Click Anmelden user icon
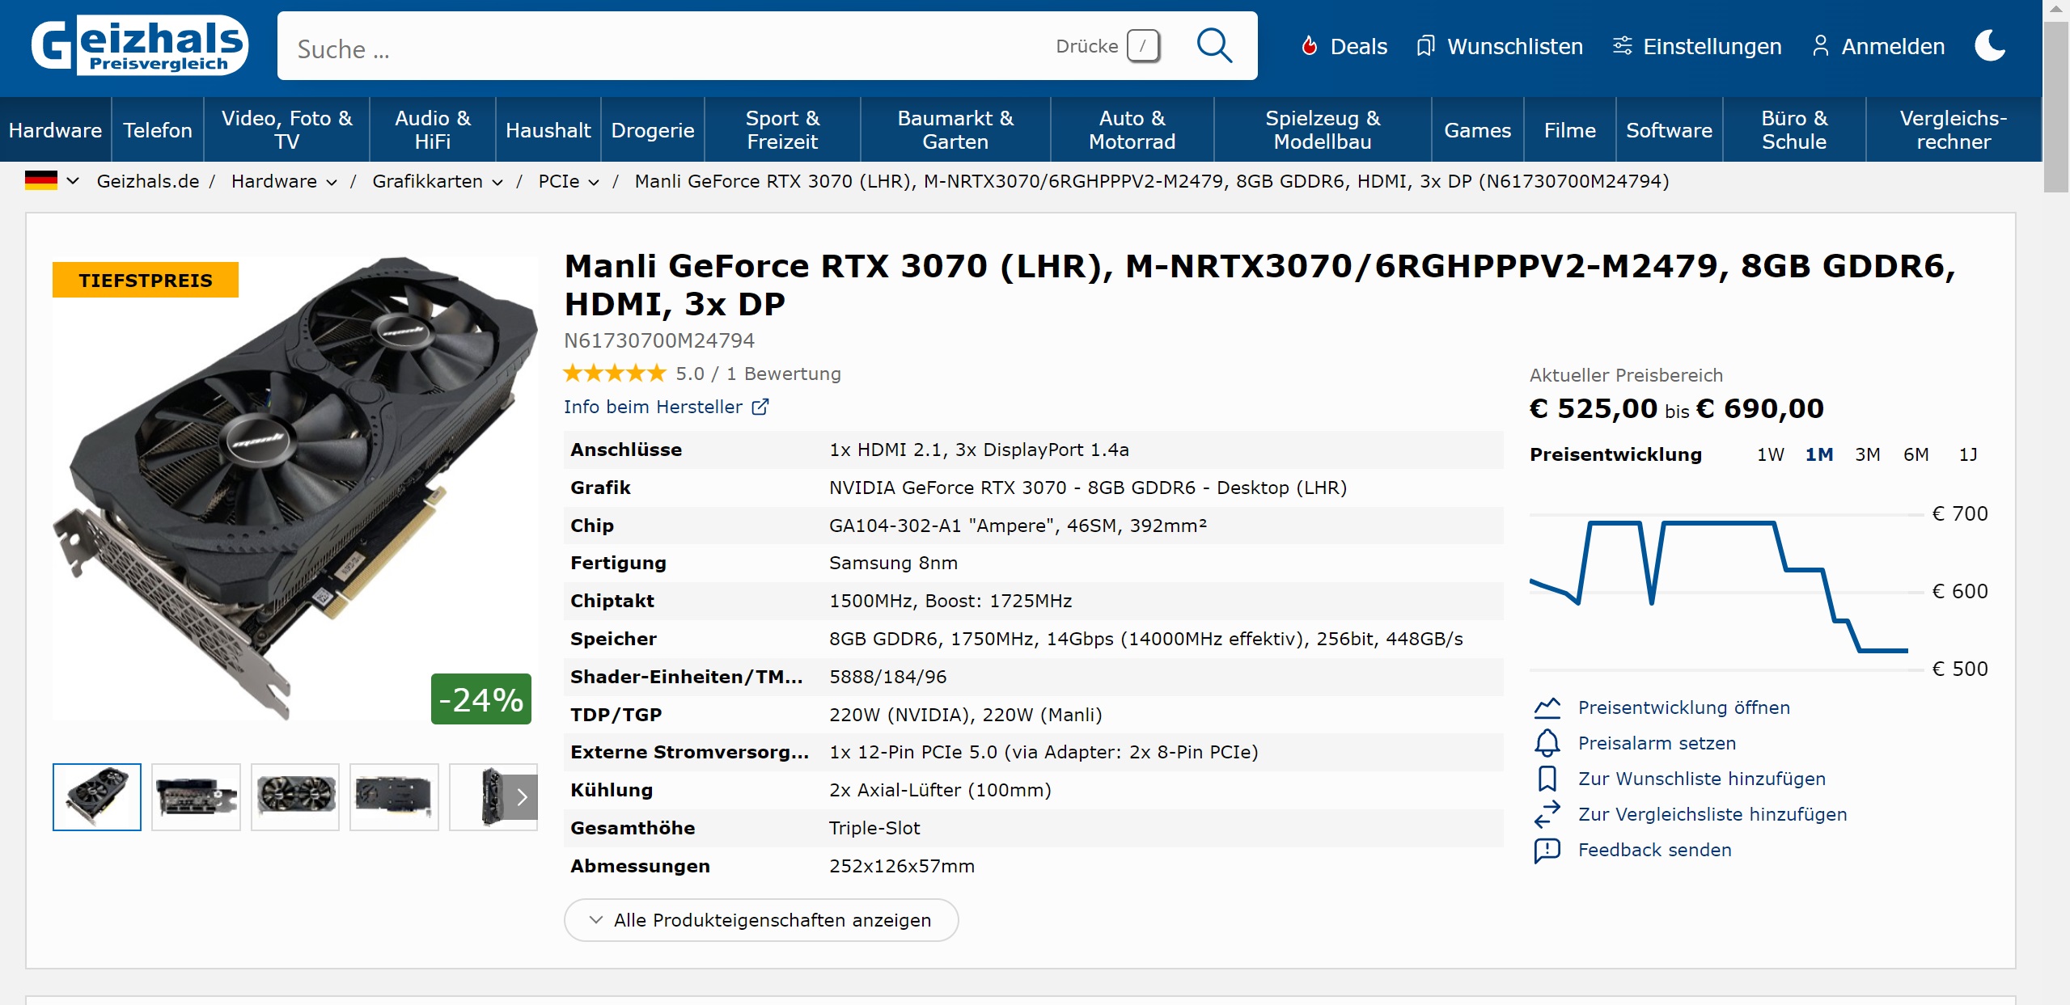 point(1820,46)
